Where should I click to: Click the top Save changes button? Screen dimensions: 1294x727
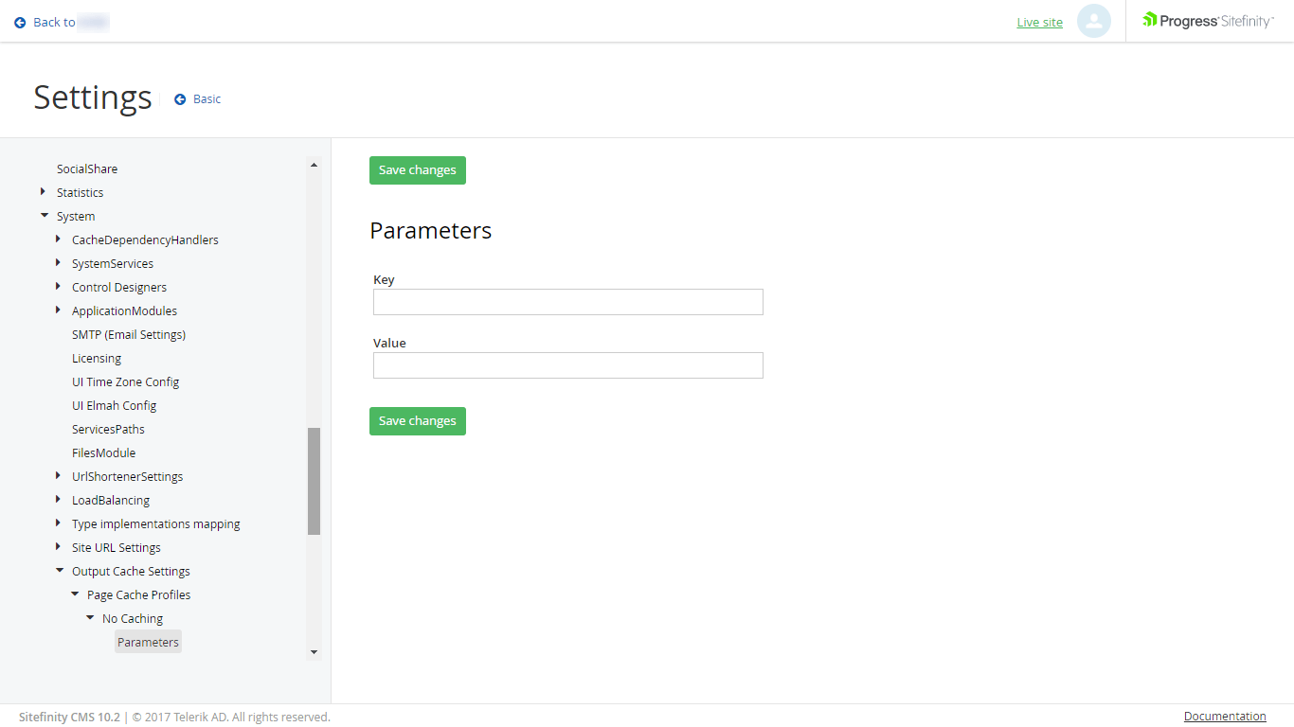tap(417, 170)
